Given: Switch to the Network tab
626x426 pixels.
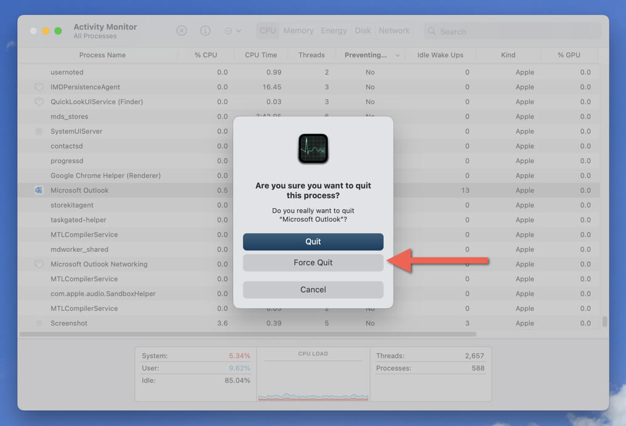Looking at the screenshot, I should 394,31.
